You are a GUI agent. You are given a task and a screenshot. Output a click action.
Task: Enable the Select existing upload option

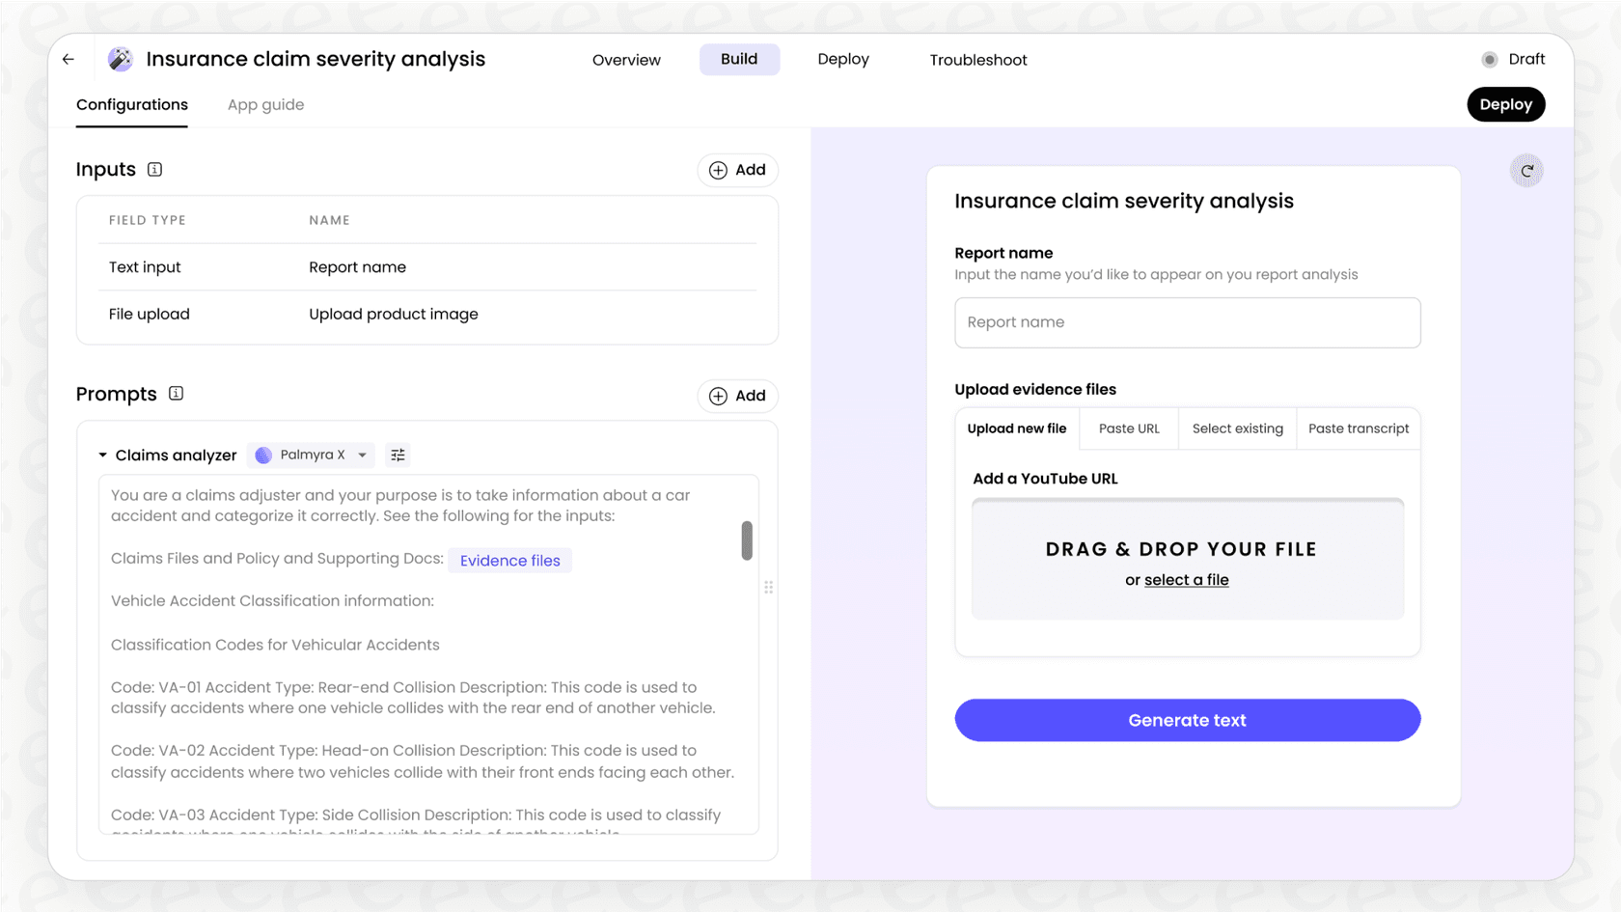tap(1237, 428)
